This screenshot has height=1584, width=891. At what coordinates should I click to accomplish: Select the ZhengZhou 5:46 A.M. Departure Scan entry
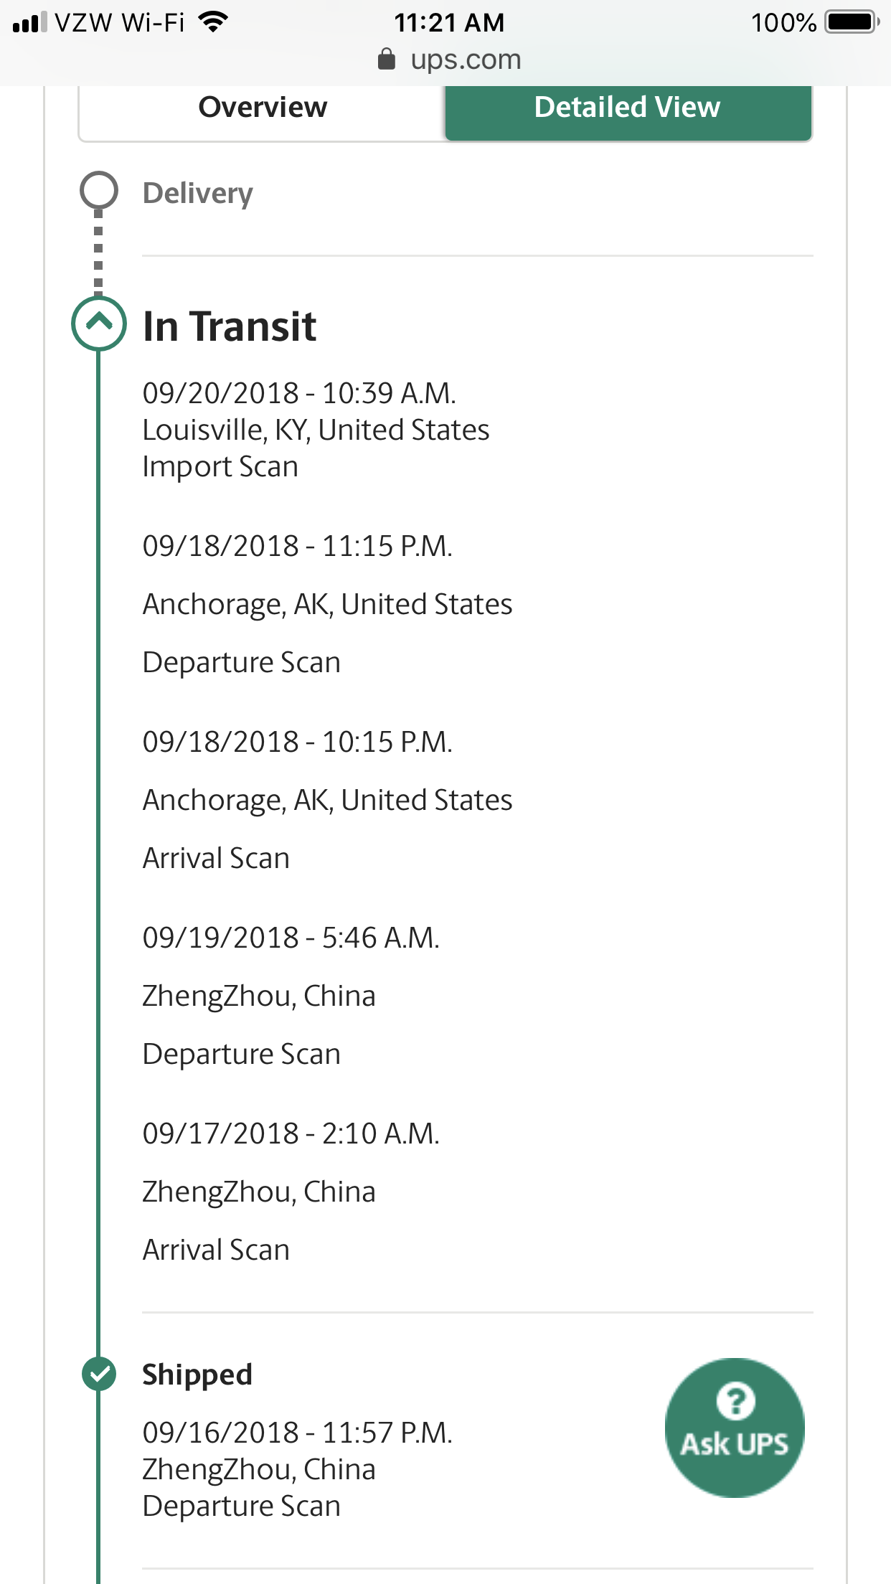click(x=291, y=996)
